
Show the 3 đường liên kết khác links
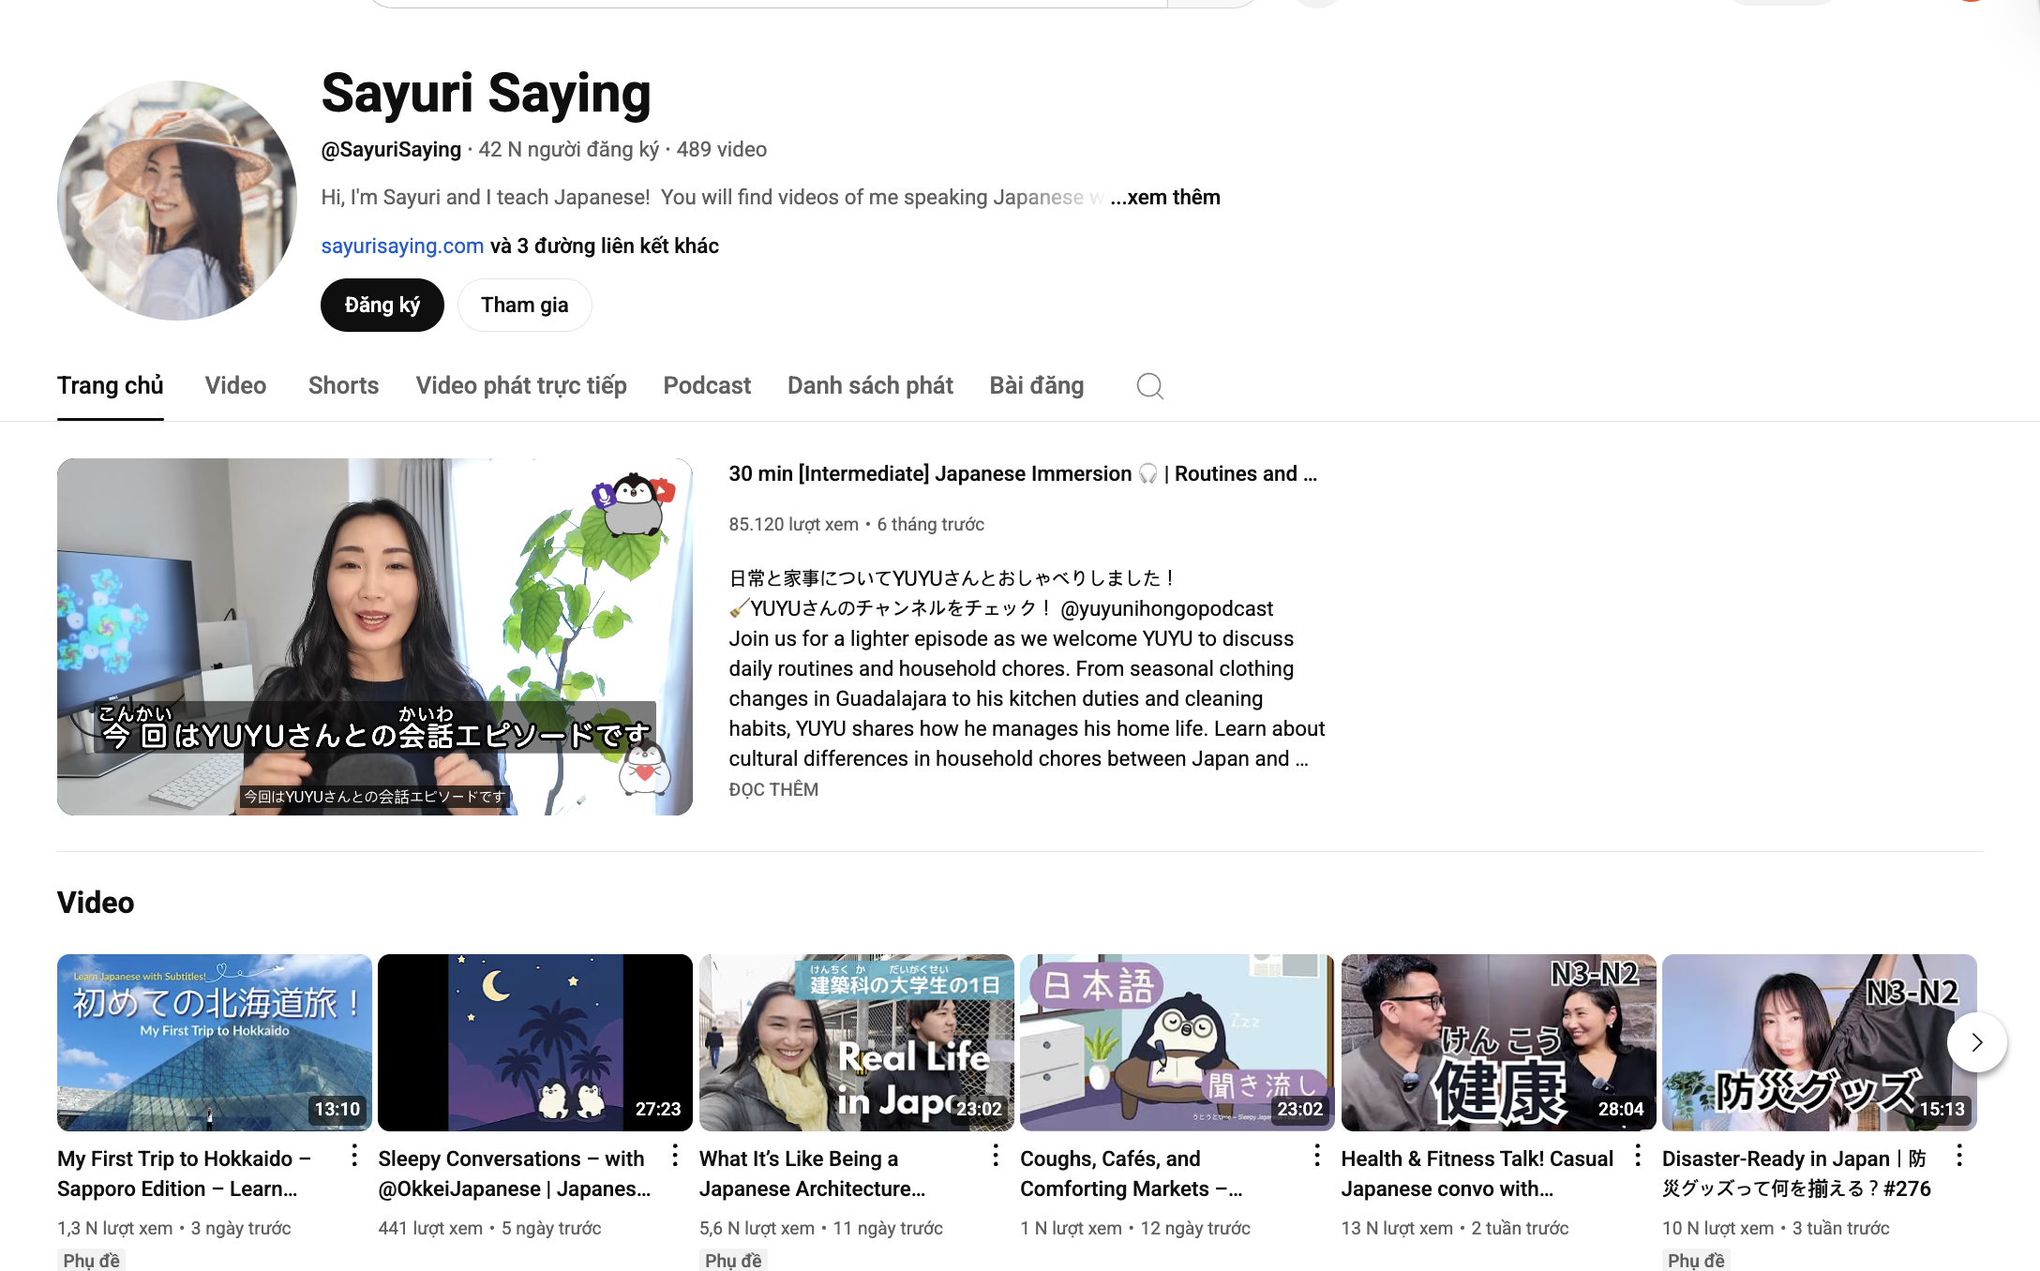pyautogui.click(x=605, y=246)
